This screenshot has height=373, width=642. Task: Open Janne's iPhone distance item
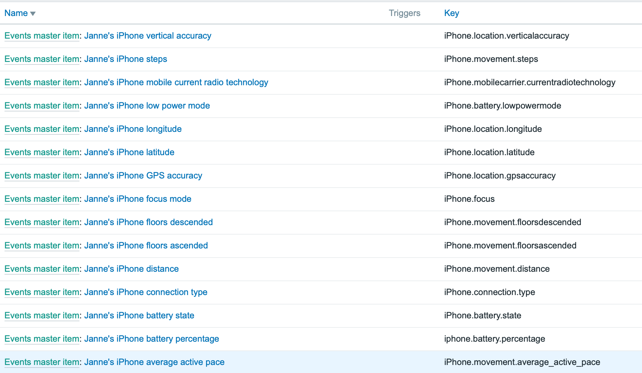pos(131,269)
